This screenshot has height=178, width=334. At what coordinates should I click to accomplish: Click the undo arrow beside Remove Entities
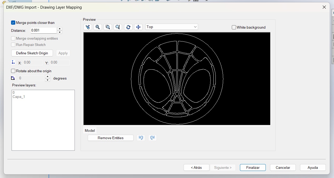pos(141,138)
